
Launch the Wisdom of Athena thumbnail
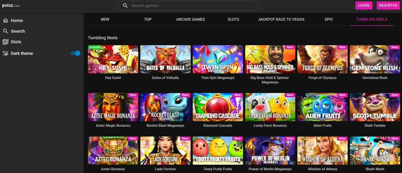click(322, 151)
